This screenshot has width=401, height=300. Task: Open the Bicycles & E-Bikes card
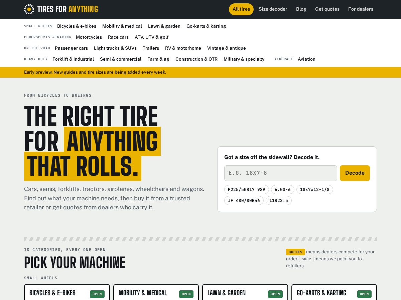tap(67, 292)
